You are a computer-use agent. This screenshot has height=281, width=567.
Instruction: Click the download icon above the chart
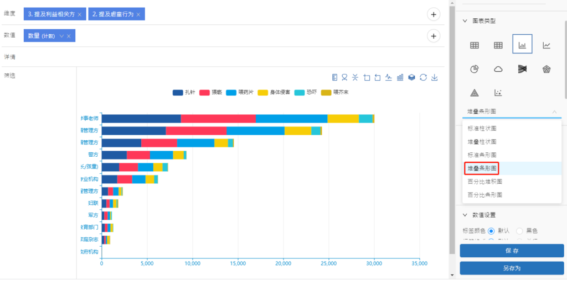point(435,77)
